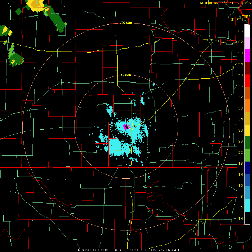Click the '34' legend scale value
Viewport: 252px width, 252px height.
pos(241,119)
